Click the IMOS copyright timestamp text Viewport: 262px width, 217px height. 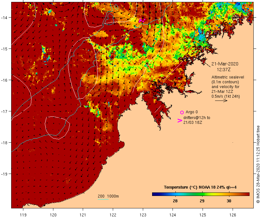click(258, 164)
